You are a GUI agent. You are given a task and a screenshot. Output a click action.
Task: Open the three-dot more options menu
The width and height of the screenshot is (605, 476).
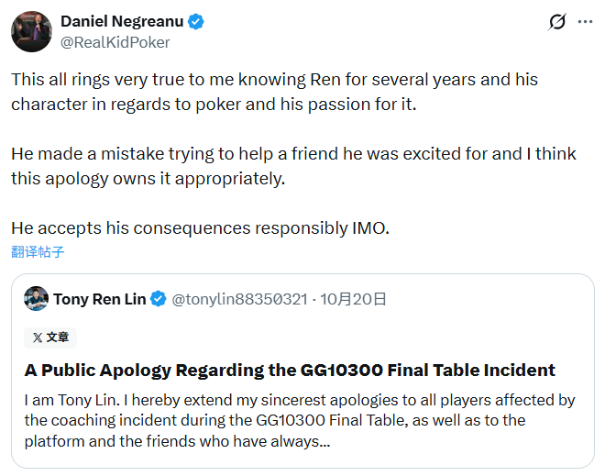coord(584,22)
